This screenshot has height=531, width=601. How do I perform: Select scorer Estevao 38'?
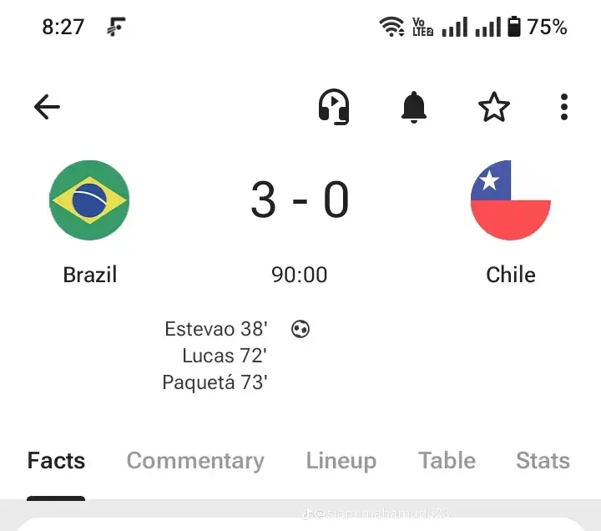tap(216, 329)
